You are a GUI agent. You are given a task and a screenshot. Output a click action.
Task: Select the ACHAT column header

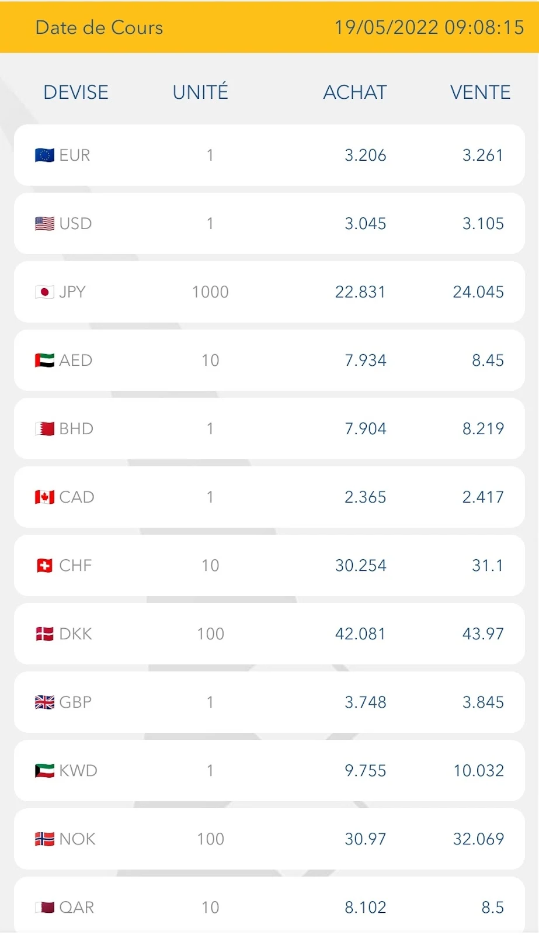[355, 92]
